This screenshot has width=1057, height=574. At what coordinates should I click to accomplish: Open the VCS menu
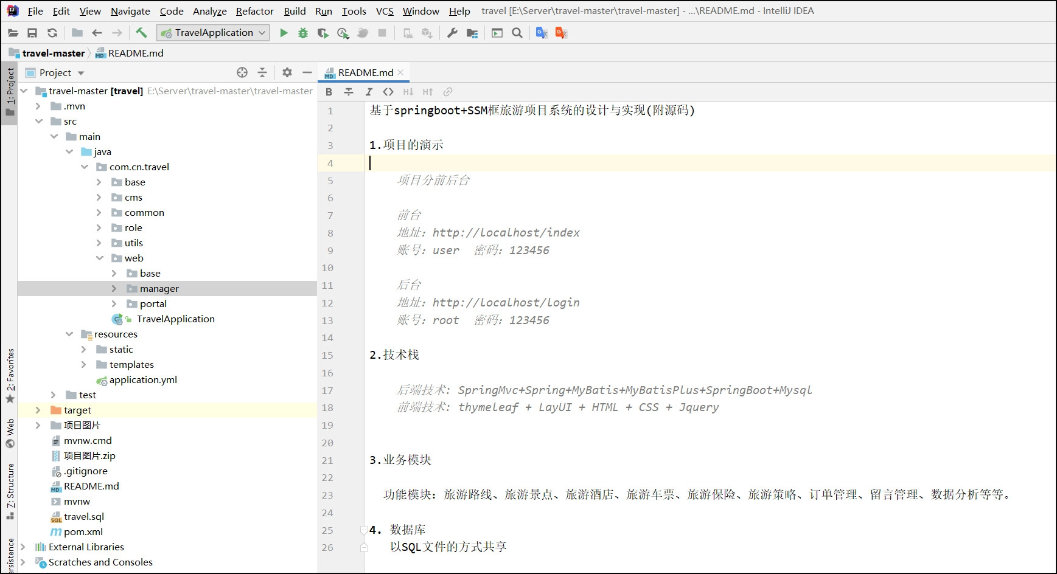[x=385, y=11]
